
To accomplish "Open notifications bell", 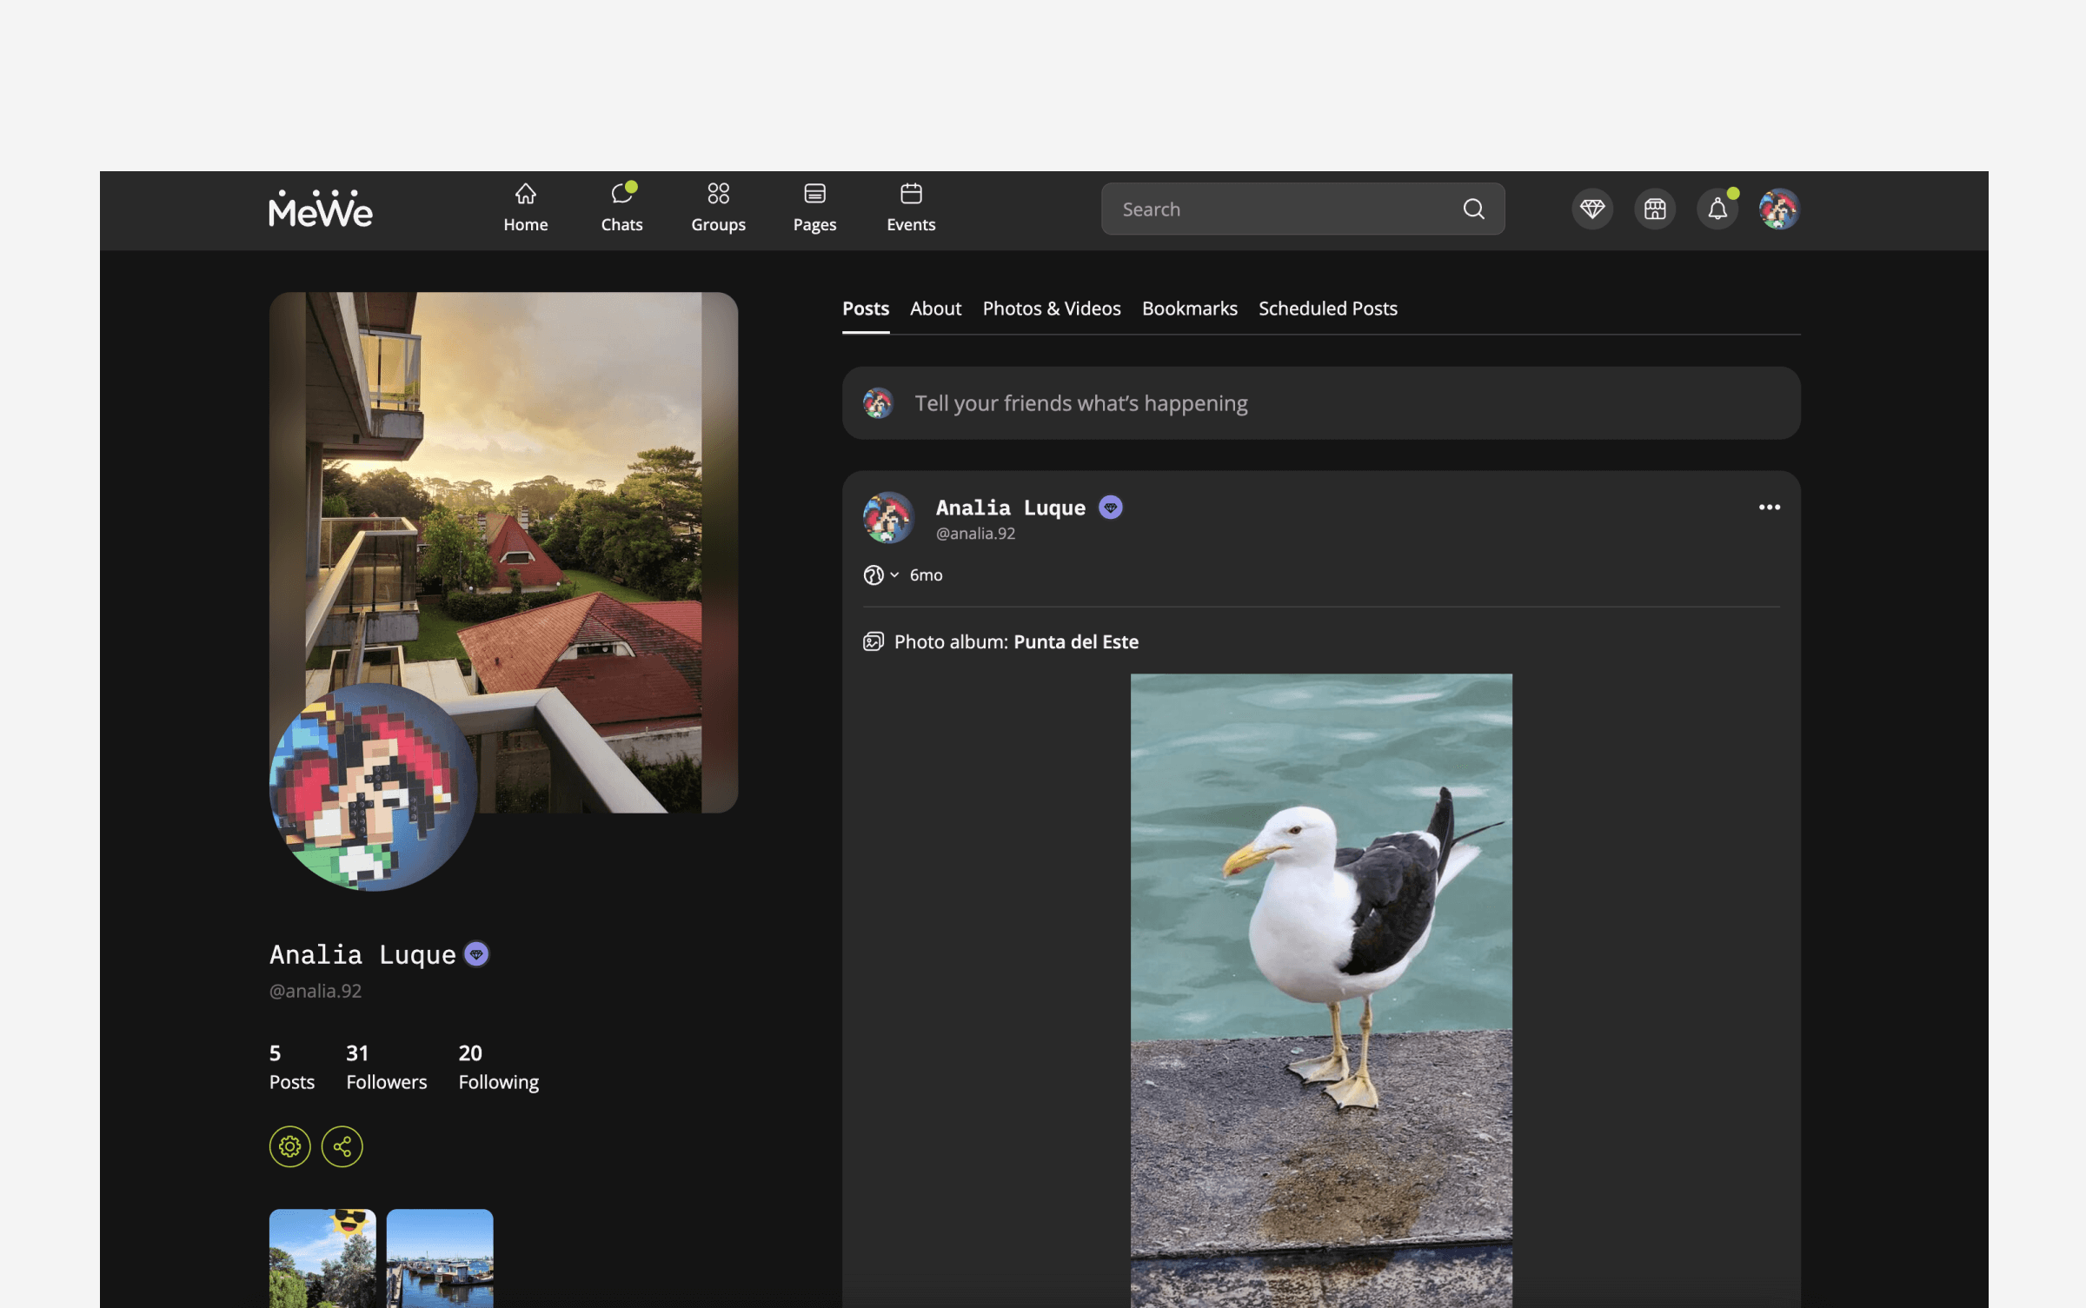I will tap(1717, 209).
